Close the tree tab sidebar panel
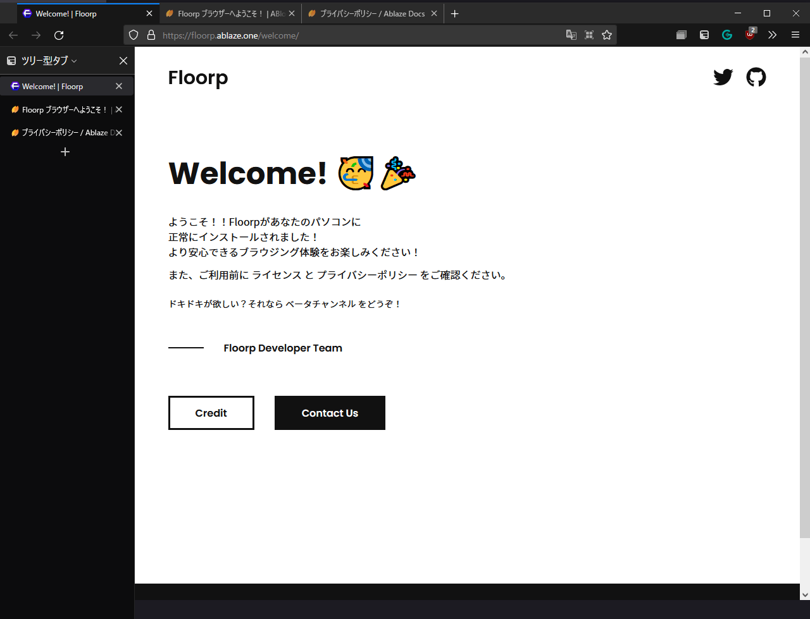Screen dimensions: 810x619 [123, 61]
